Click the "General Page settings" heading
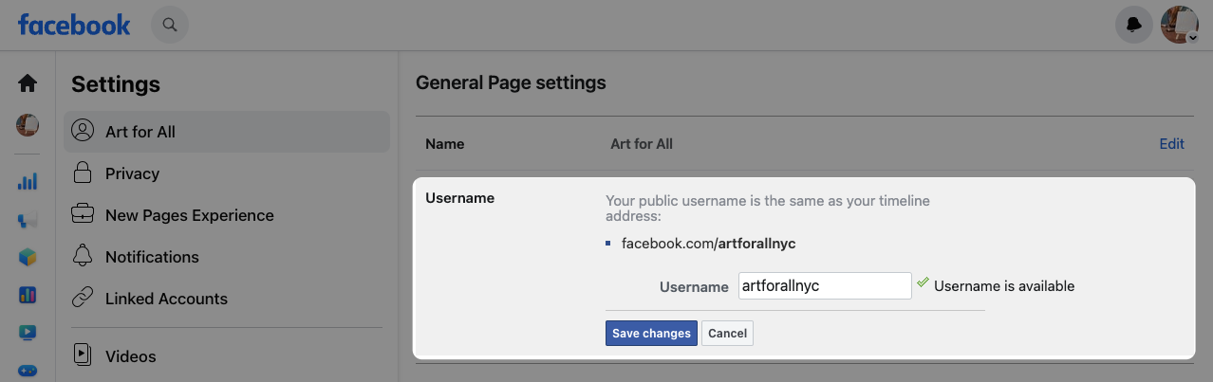 511,82
